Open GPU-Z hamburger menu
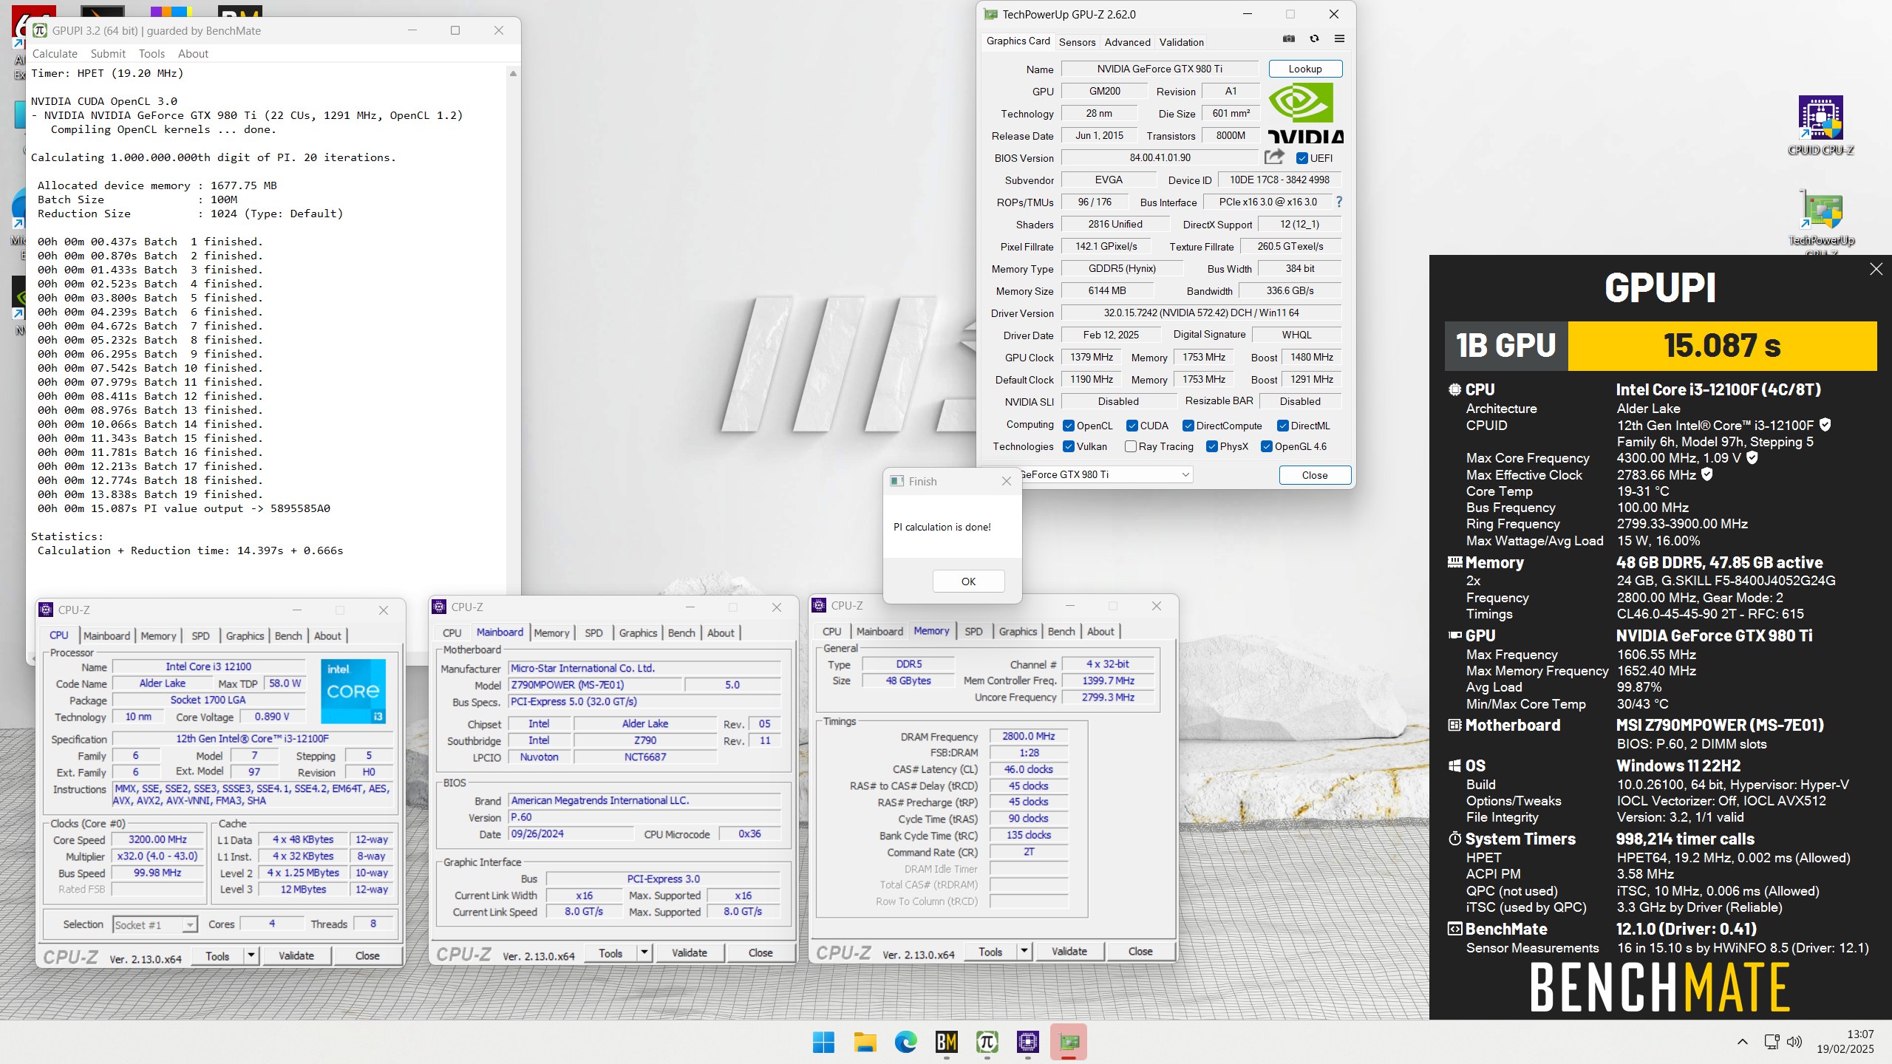 click(x=1339, y=39)
